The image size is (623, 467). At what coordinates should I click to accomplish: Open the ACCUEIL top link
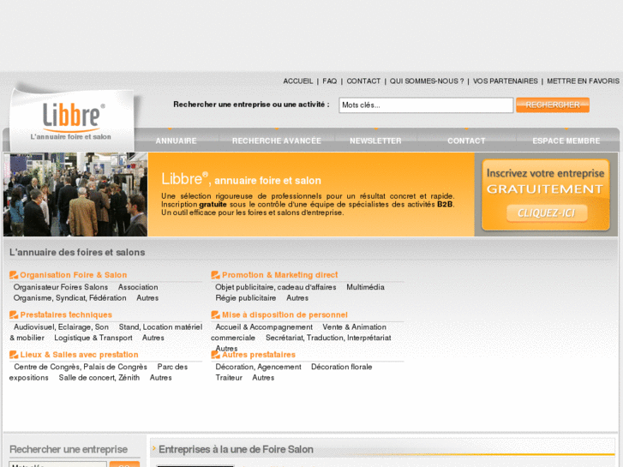click(298, 81)
